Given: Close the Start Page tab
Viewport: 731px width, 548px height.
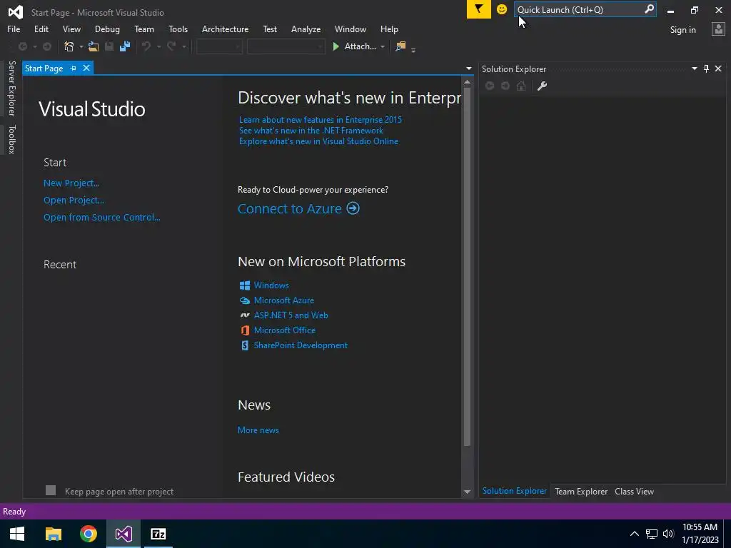Looking at the screenshot, I should [x=86, y=68].
